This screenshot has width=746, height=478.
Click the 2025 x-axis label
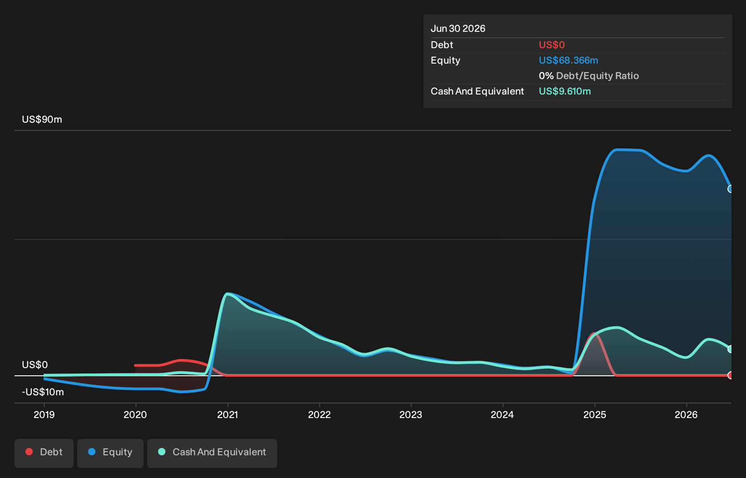point(595,415)
